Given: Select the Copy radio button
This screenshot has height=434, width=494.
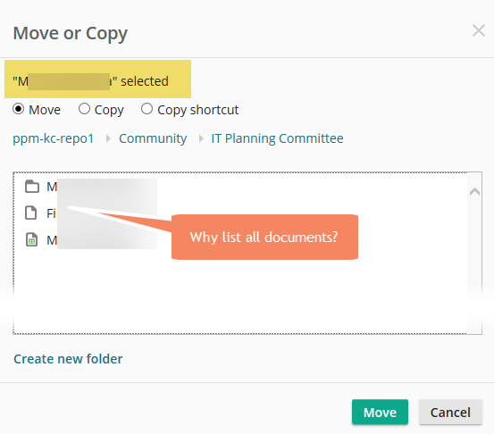Looking at the screenshot, I should pyautogui.click(x=84, y=109).
